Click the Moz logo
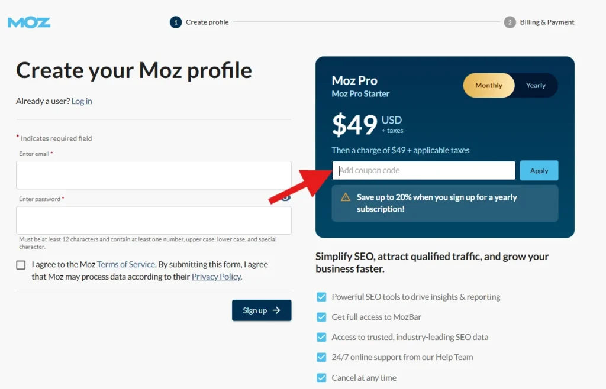606x389 pixels. click(x=28, y=22)
